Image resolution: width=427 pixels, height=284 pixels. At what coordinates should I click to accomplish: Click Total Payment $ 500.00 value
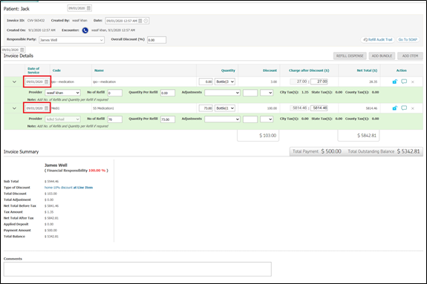(331, 151)
